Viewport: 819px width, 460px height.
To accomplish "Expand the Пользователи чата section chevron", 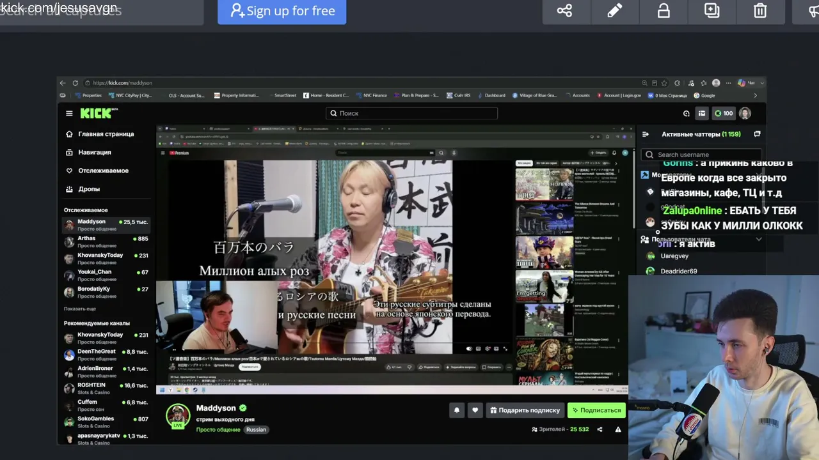I will point(759,240).
